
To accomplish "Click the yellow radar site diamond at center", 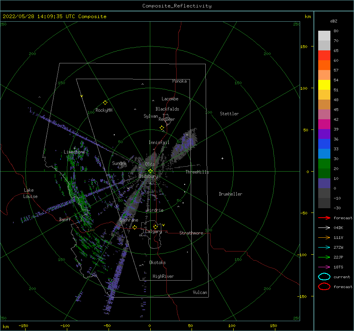I will point(150,171).
